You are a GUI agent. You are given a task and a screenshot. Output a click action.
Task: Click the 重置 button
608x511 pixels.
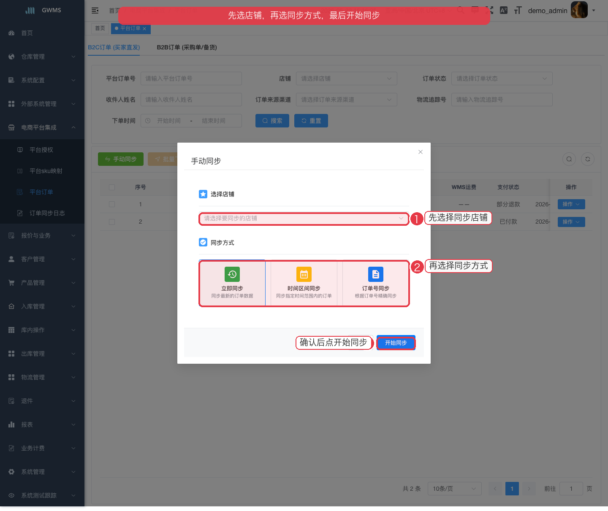311,121
